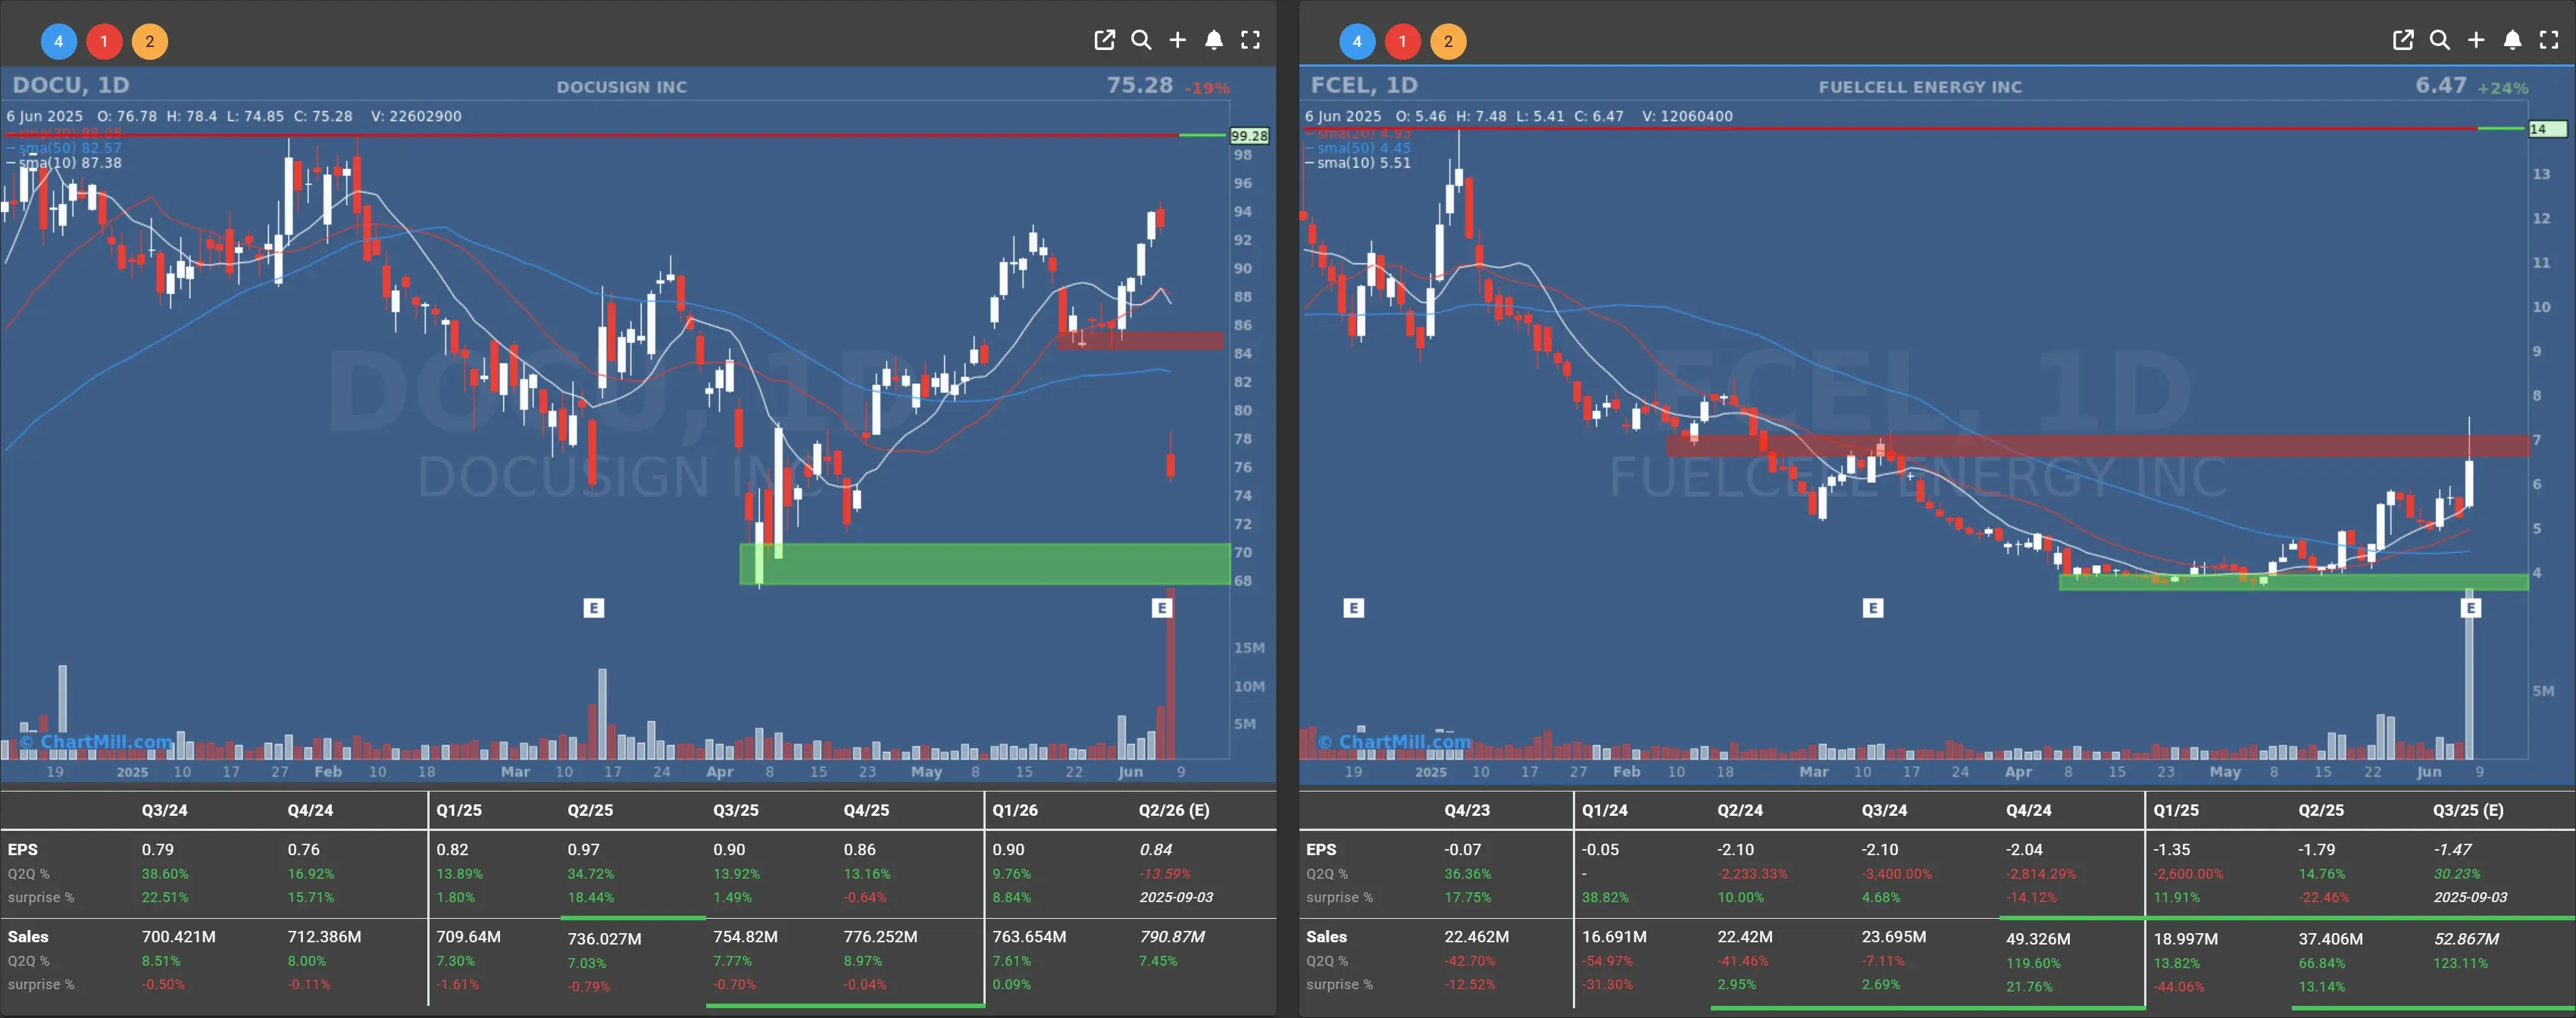The width and height of the screenshot is (2576, 1018).
Task: Click DOCU Sales value 790.87M
Action: tap(1171, 937)
